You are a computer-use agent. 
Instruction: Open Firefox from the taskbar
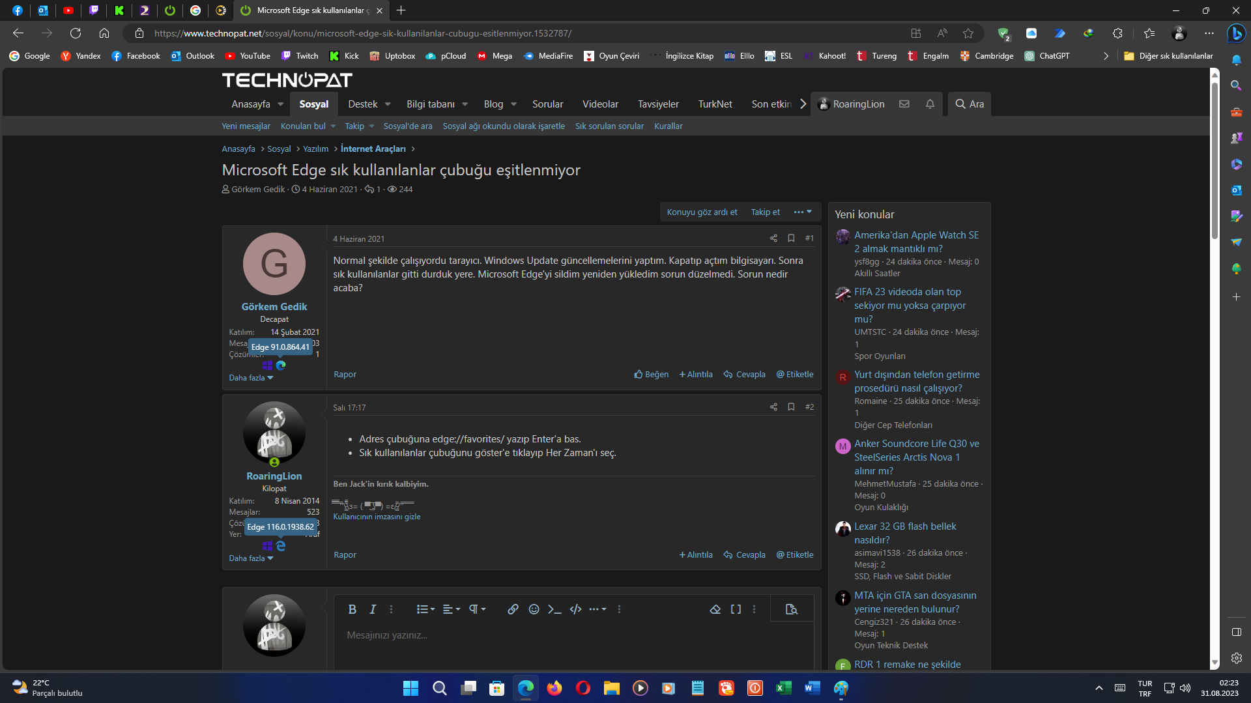(x=554, y=688)
